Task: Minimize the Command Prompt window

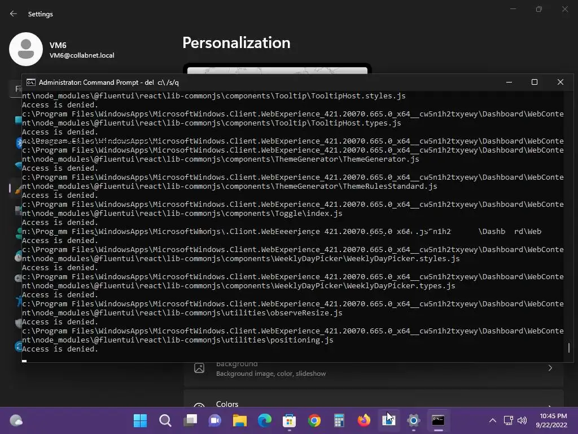Action: pyautogui.click(x=509, y=82)
